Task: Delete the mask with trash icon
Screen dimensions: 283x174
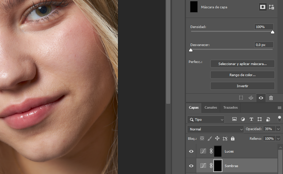Action: point(271,98)
